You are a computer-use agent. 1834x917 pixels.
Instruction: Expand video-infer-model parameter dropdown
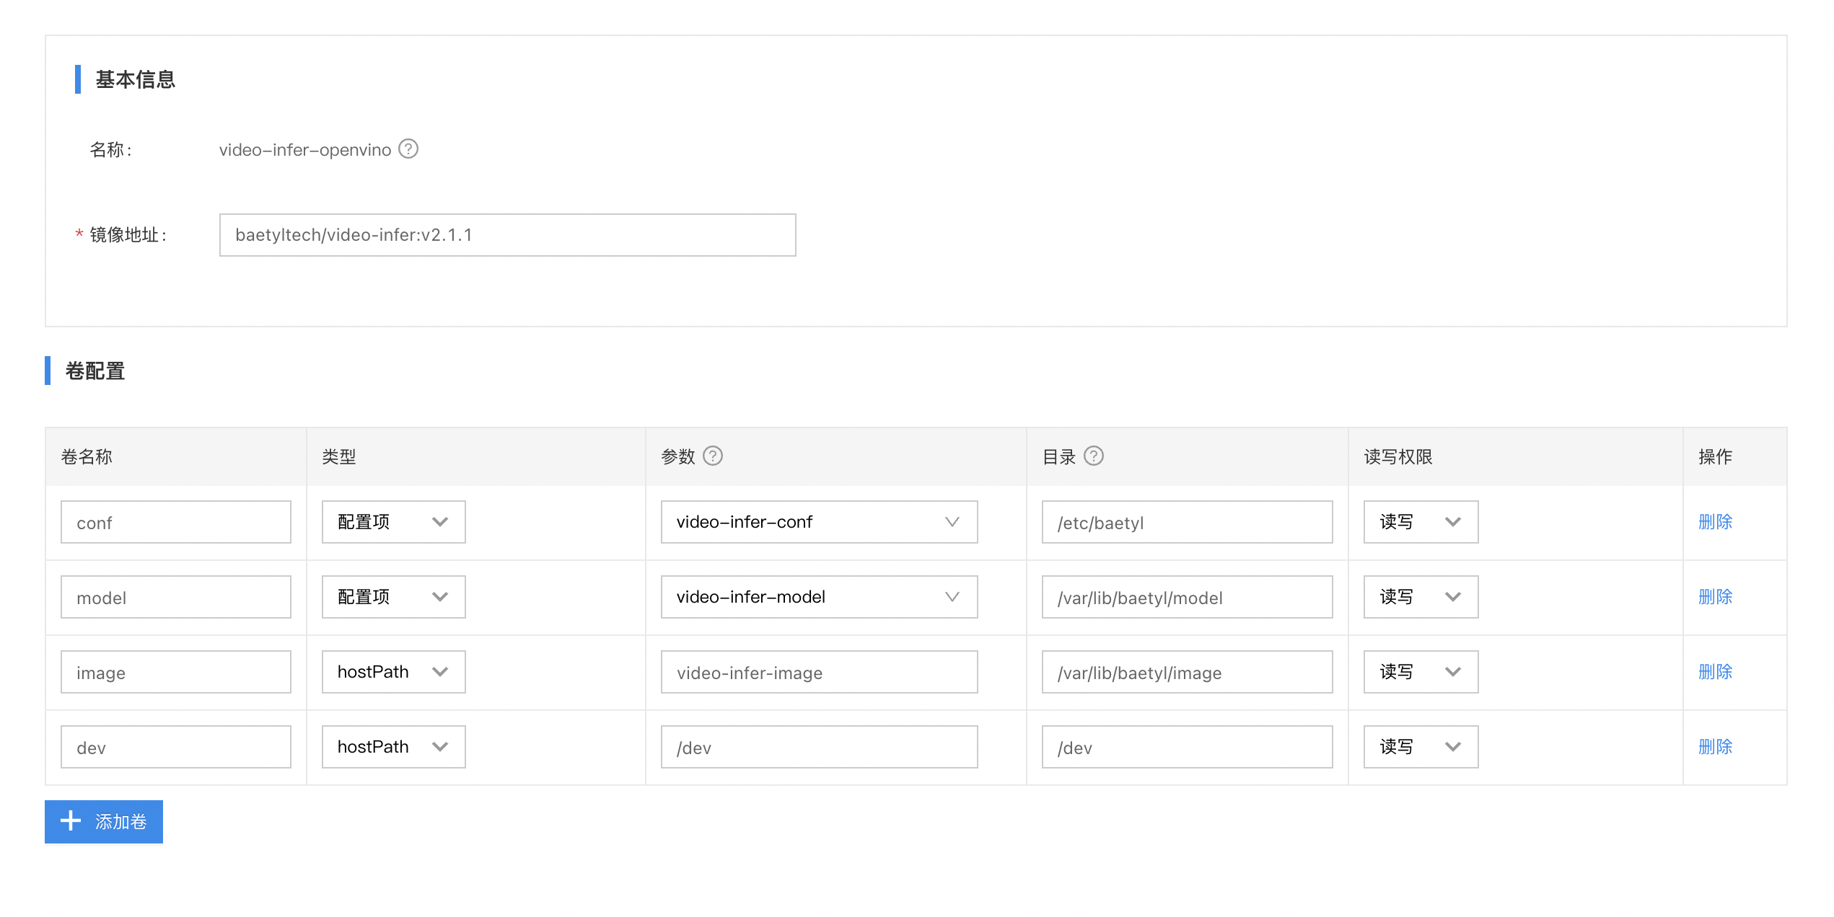point(819,597)
